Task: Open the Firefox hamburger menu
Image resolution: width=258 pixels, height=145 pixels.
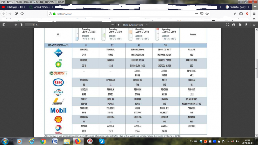Action: (254, 14)
